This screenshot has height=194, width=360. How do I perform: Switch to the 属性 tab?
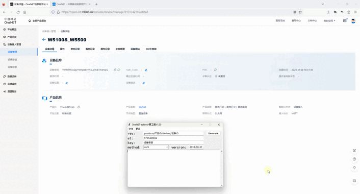coord(62,49)
